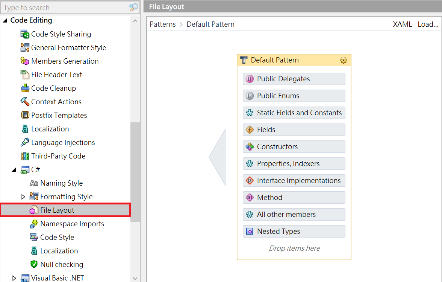Expand the Formatting Style node

[x=23, y=197]
